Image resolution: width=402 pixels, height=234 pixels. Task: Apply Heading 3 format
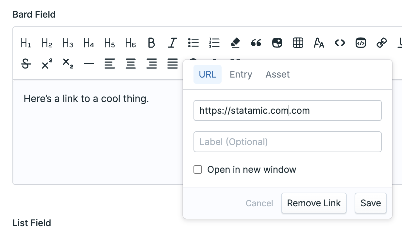(68, 43)
